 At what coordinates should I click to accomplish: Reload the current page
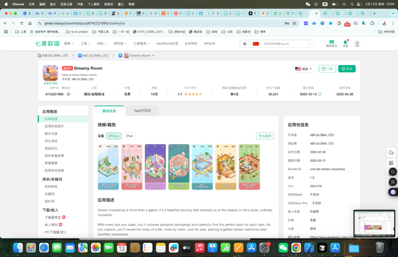coord(22,23)
